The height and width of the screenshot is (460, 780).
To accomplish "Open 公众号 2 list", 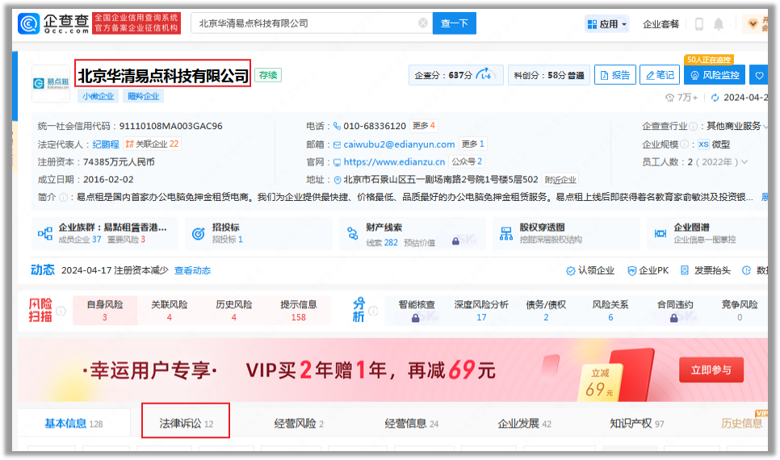I will click(467, 161).
